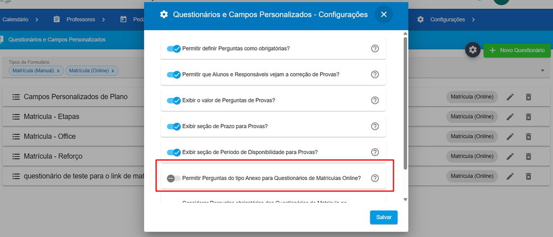553x237 pixels.
Task: Delete the Matricula - Office questionnaire
Action: click(x=528, y=136)
